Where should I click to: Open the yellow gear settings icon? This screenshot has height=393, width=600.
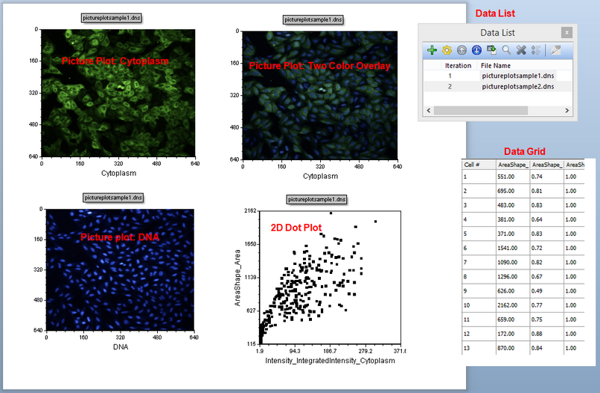447,51
